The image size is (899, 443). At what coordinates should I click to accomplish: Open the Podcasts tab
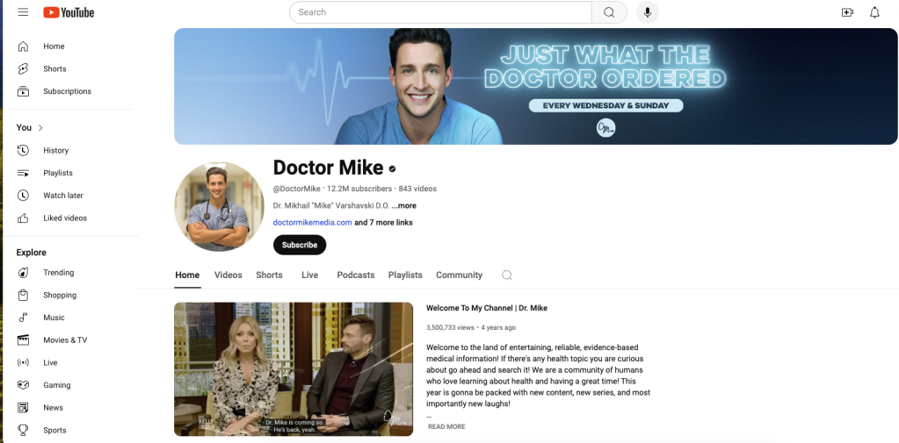click(x=356, y=275)
